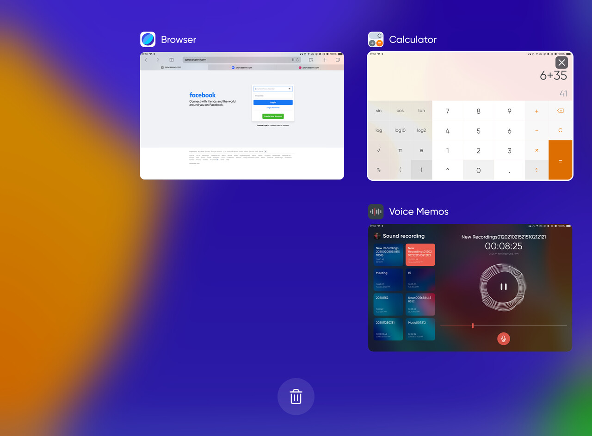Screen dimensions: 592x436
Task: Tap digit 5 in Calculator
Action: 478,131
